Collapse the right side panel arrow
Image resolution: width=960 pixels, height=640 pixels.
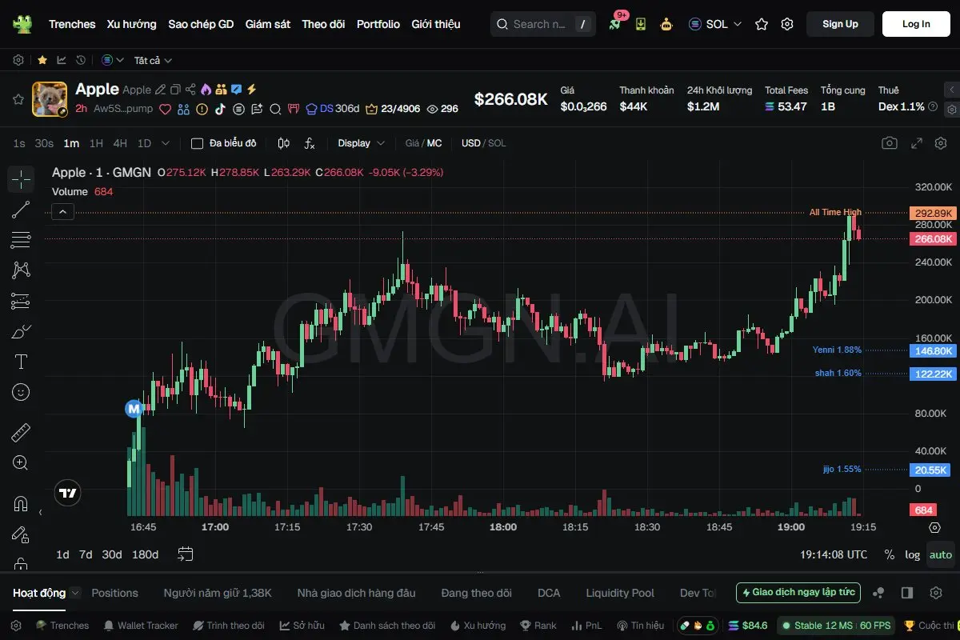951,90
